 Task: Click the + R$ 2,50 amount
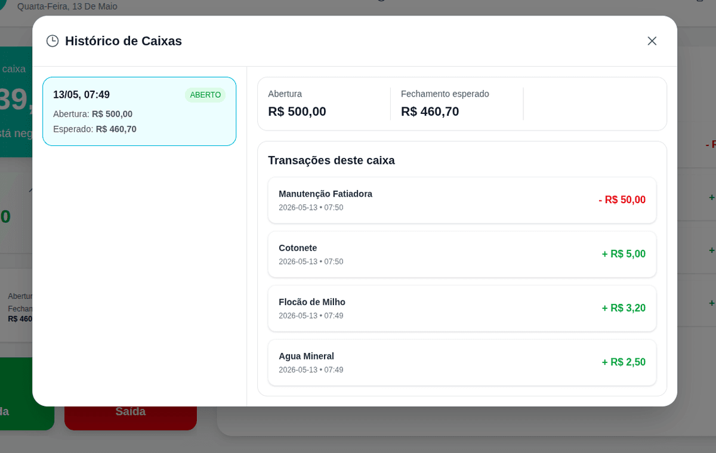pos(624,362)
